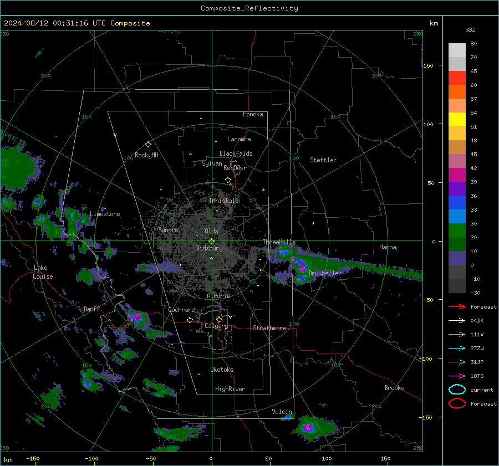Click the red forecast ellipse icon
This screenshot has width=499, height=466.
click(x=457, y=403)
